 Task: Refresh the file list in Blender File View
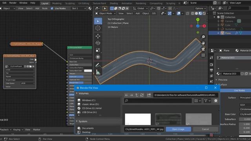[142, 95]
